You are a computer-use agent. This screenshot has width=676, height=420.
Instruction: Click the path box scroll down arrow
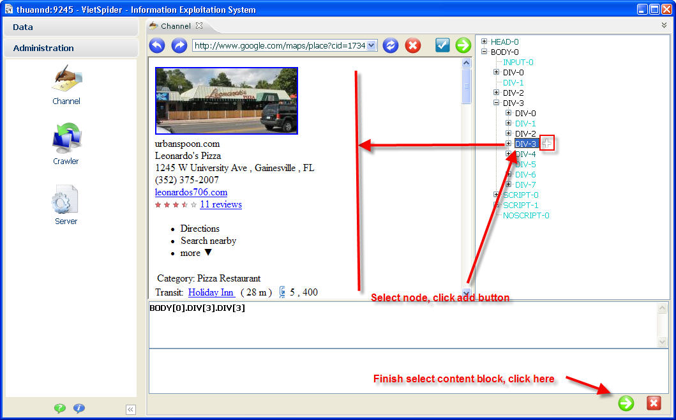[x=662, y=342]
